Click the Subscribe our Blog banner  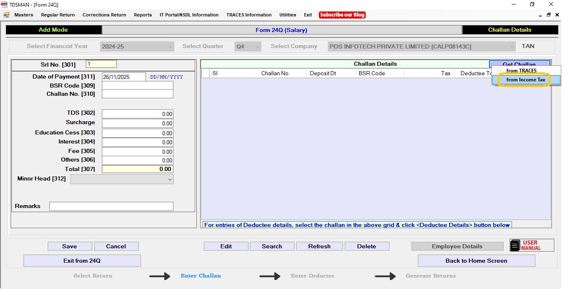(x=342, y=15)
